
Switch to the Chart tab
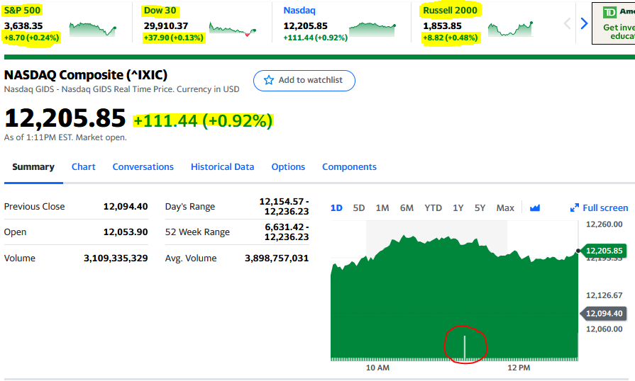tap(84, 167)
